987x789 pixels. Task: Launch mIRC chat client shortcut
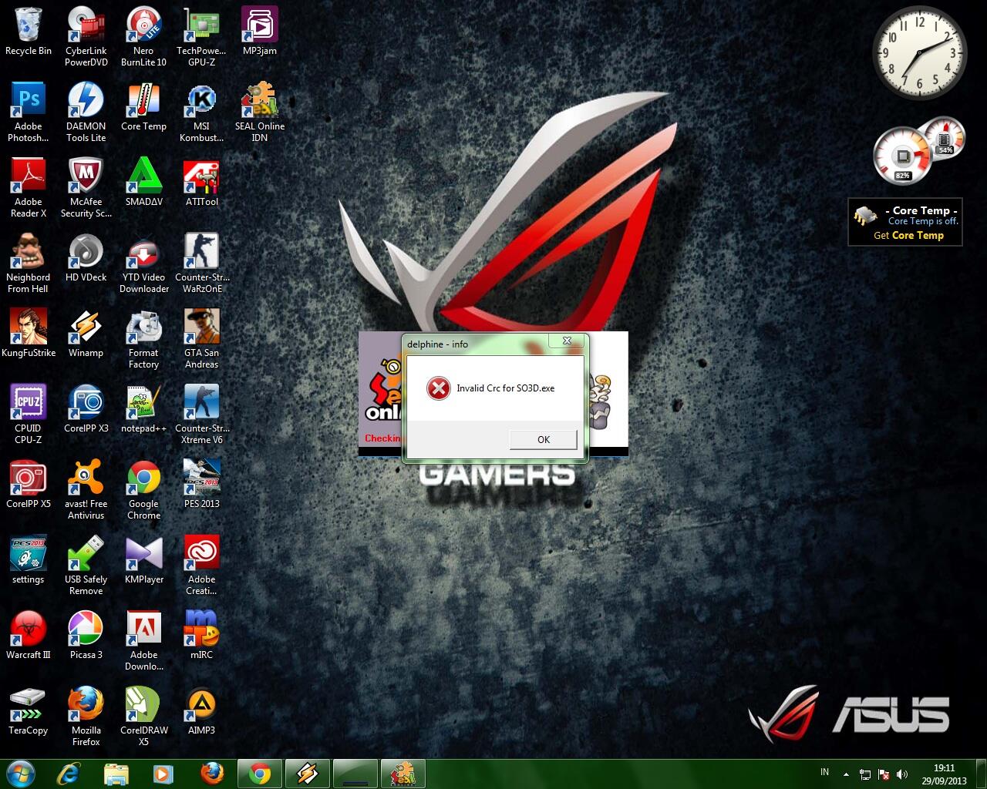pos(201,636)
